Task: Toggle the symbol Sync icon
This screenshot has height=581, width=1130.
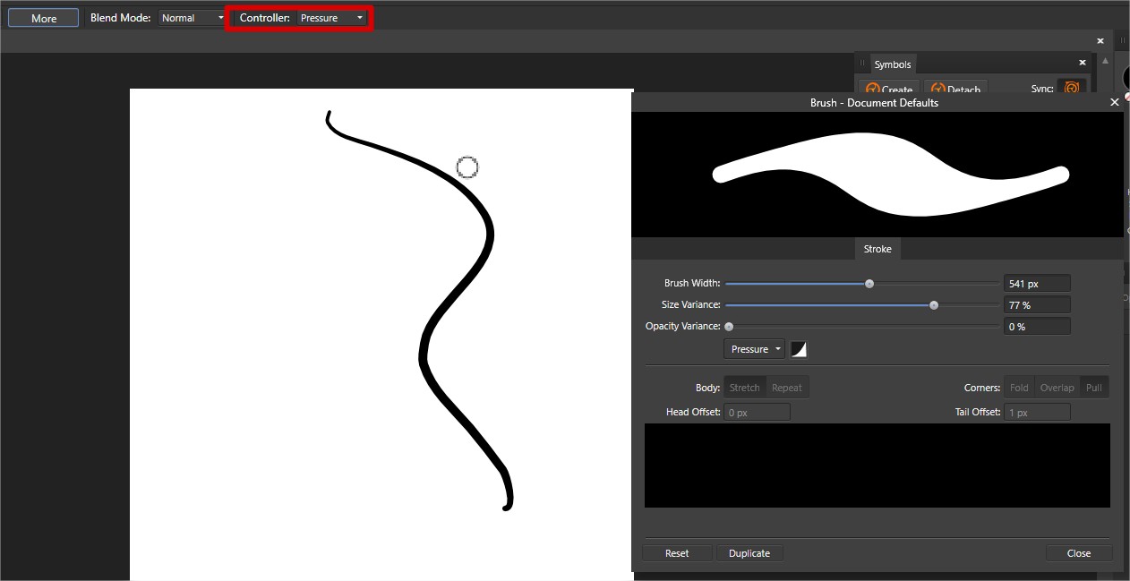Action: click(x=1071, y=88)
